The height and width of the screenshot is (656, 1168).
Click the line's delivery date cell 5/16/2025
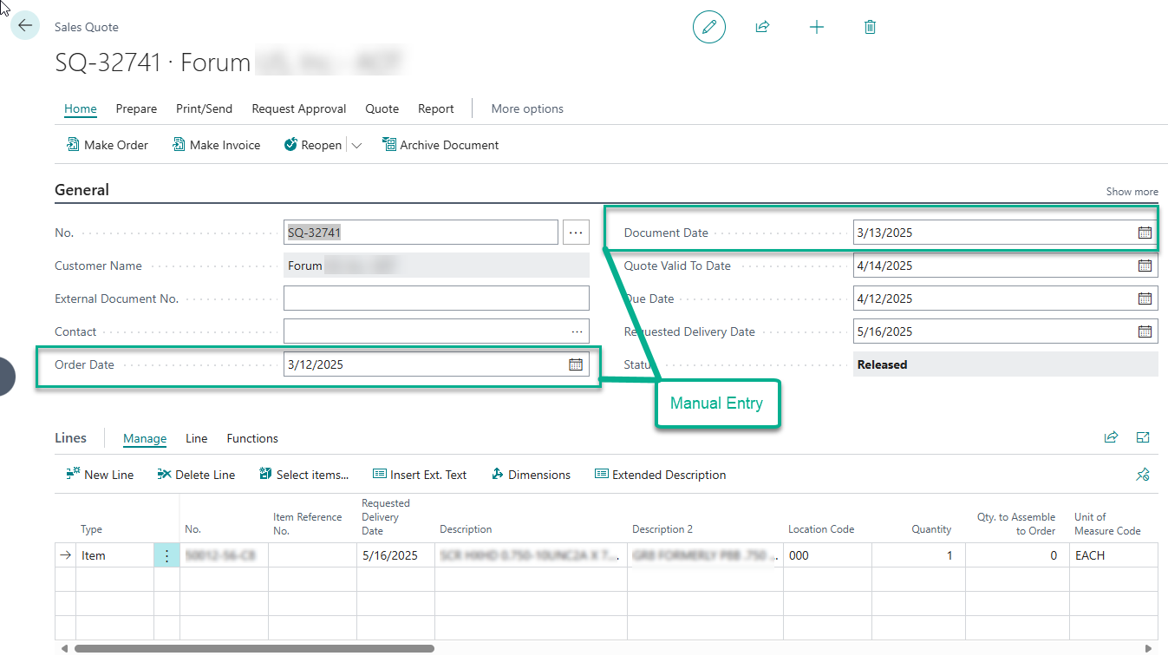[395, 555]
